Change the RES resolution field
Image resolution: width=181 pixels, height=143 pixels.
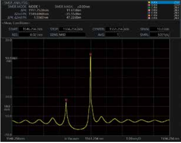[x=31, y=35]
